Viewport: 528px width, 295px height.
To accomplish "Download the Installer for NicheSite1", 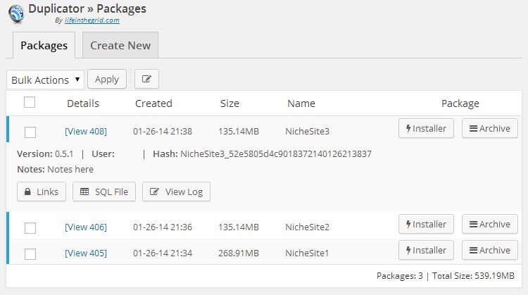I will point(426,251).
